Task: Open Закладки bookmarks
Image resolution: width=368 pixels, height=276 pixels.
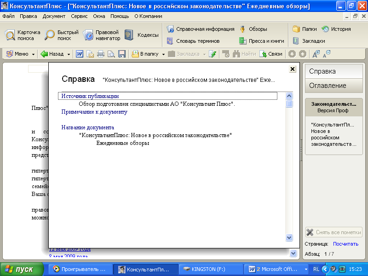Action: coord(309,41)
